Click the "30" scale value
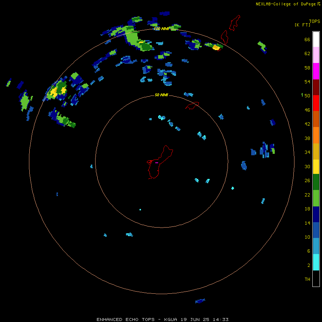Image resolution: width=322 pixels, height=322 pixels. click(307, 166)
